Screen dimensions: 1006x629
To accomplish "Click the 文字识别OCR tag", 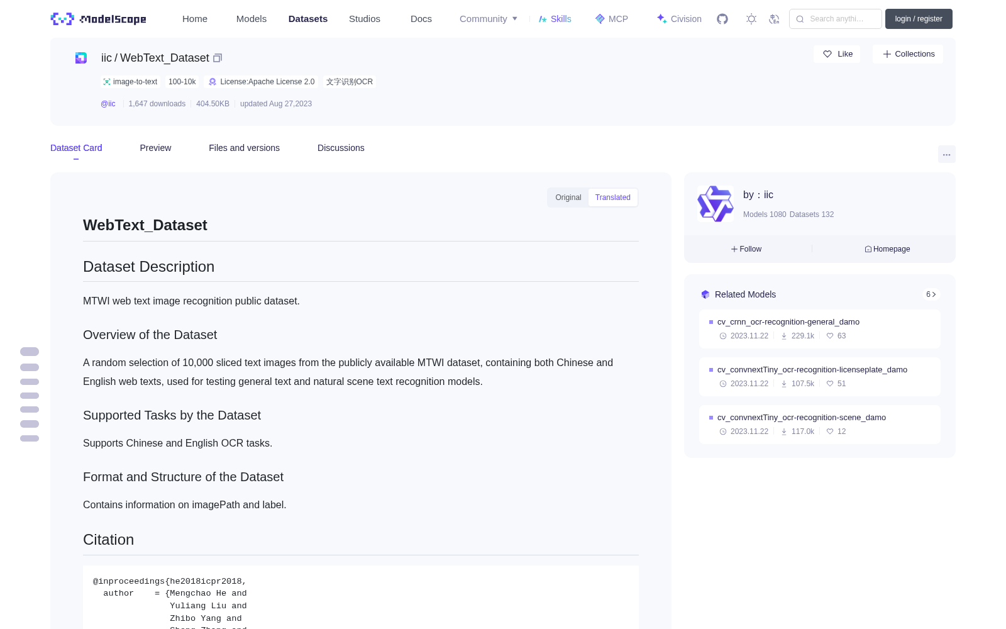I will 350,82.
